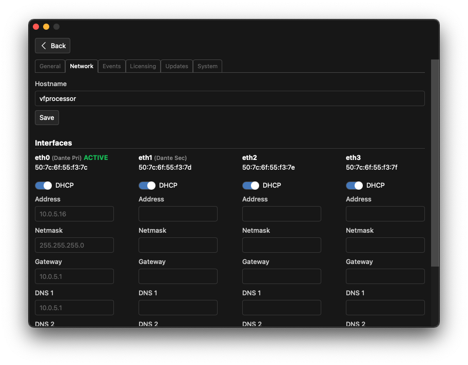Click the eth3 Gateway field
The width and height of the screenshot is (468, 365).
[x=385, y=276]
